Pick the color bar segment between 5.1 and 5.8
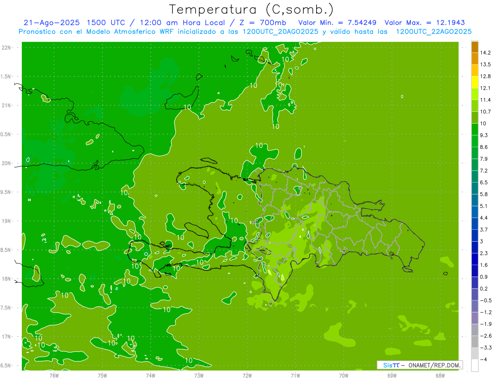Viewport: 494px width, 381px height. pyautogui.click(x=475, y=200)
